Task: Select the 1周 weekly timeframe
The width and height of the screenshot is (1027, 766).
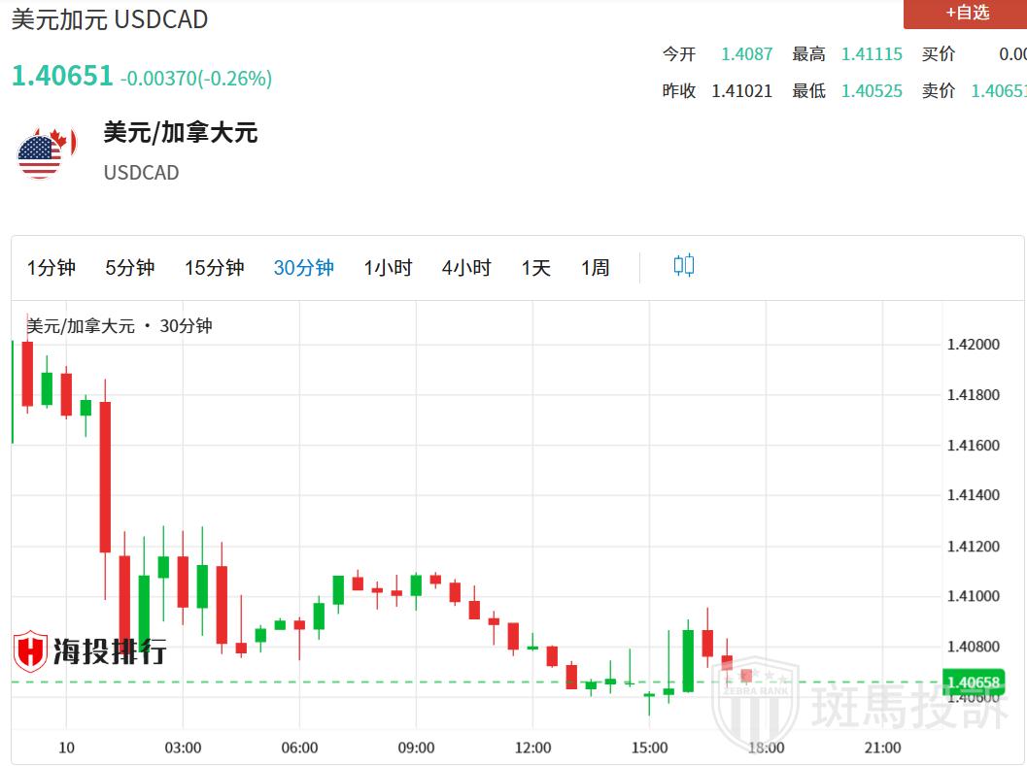Action: pyautogui.click(x=596, y=268)
